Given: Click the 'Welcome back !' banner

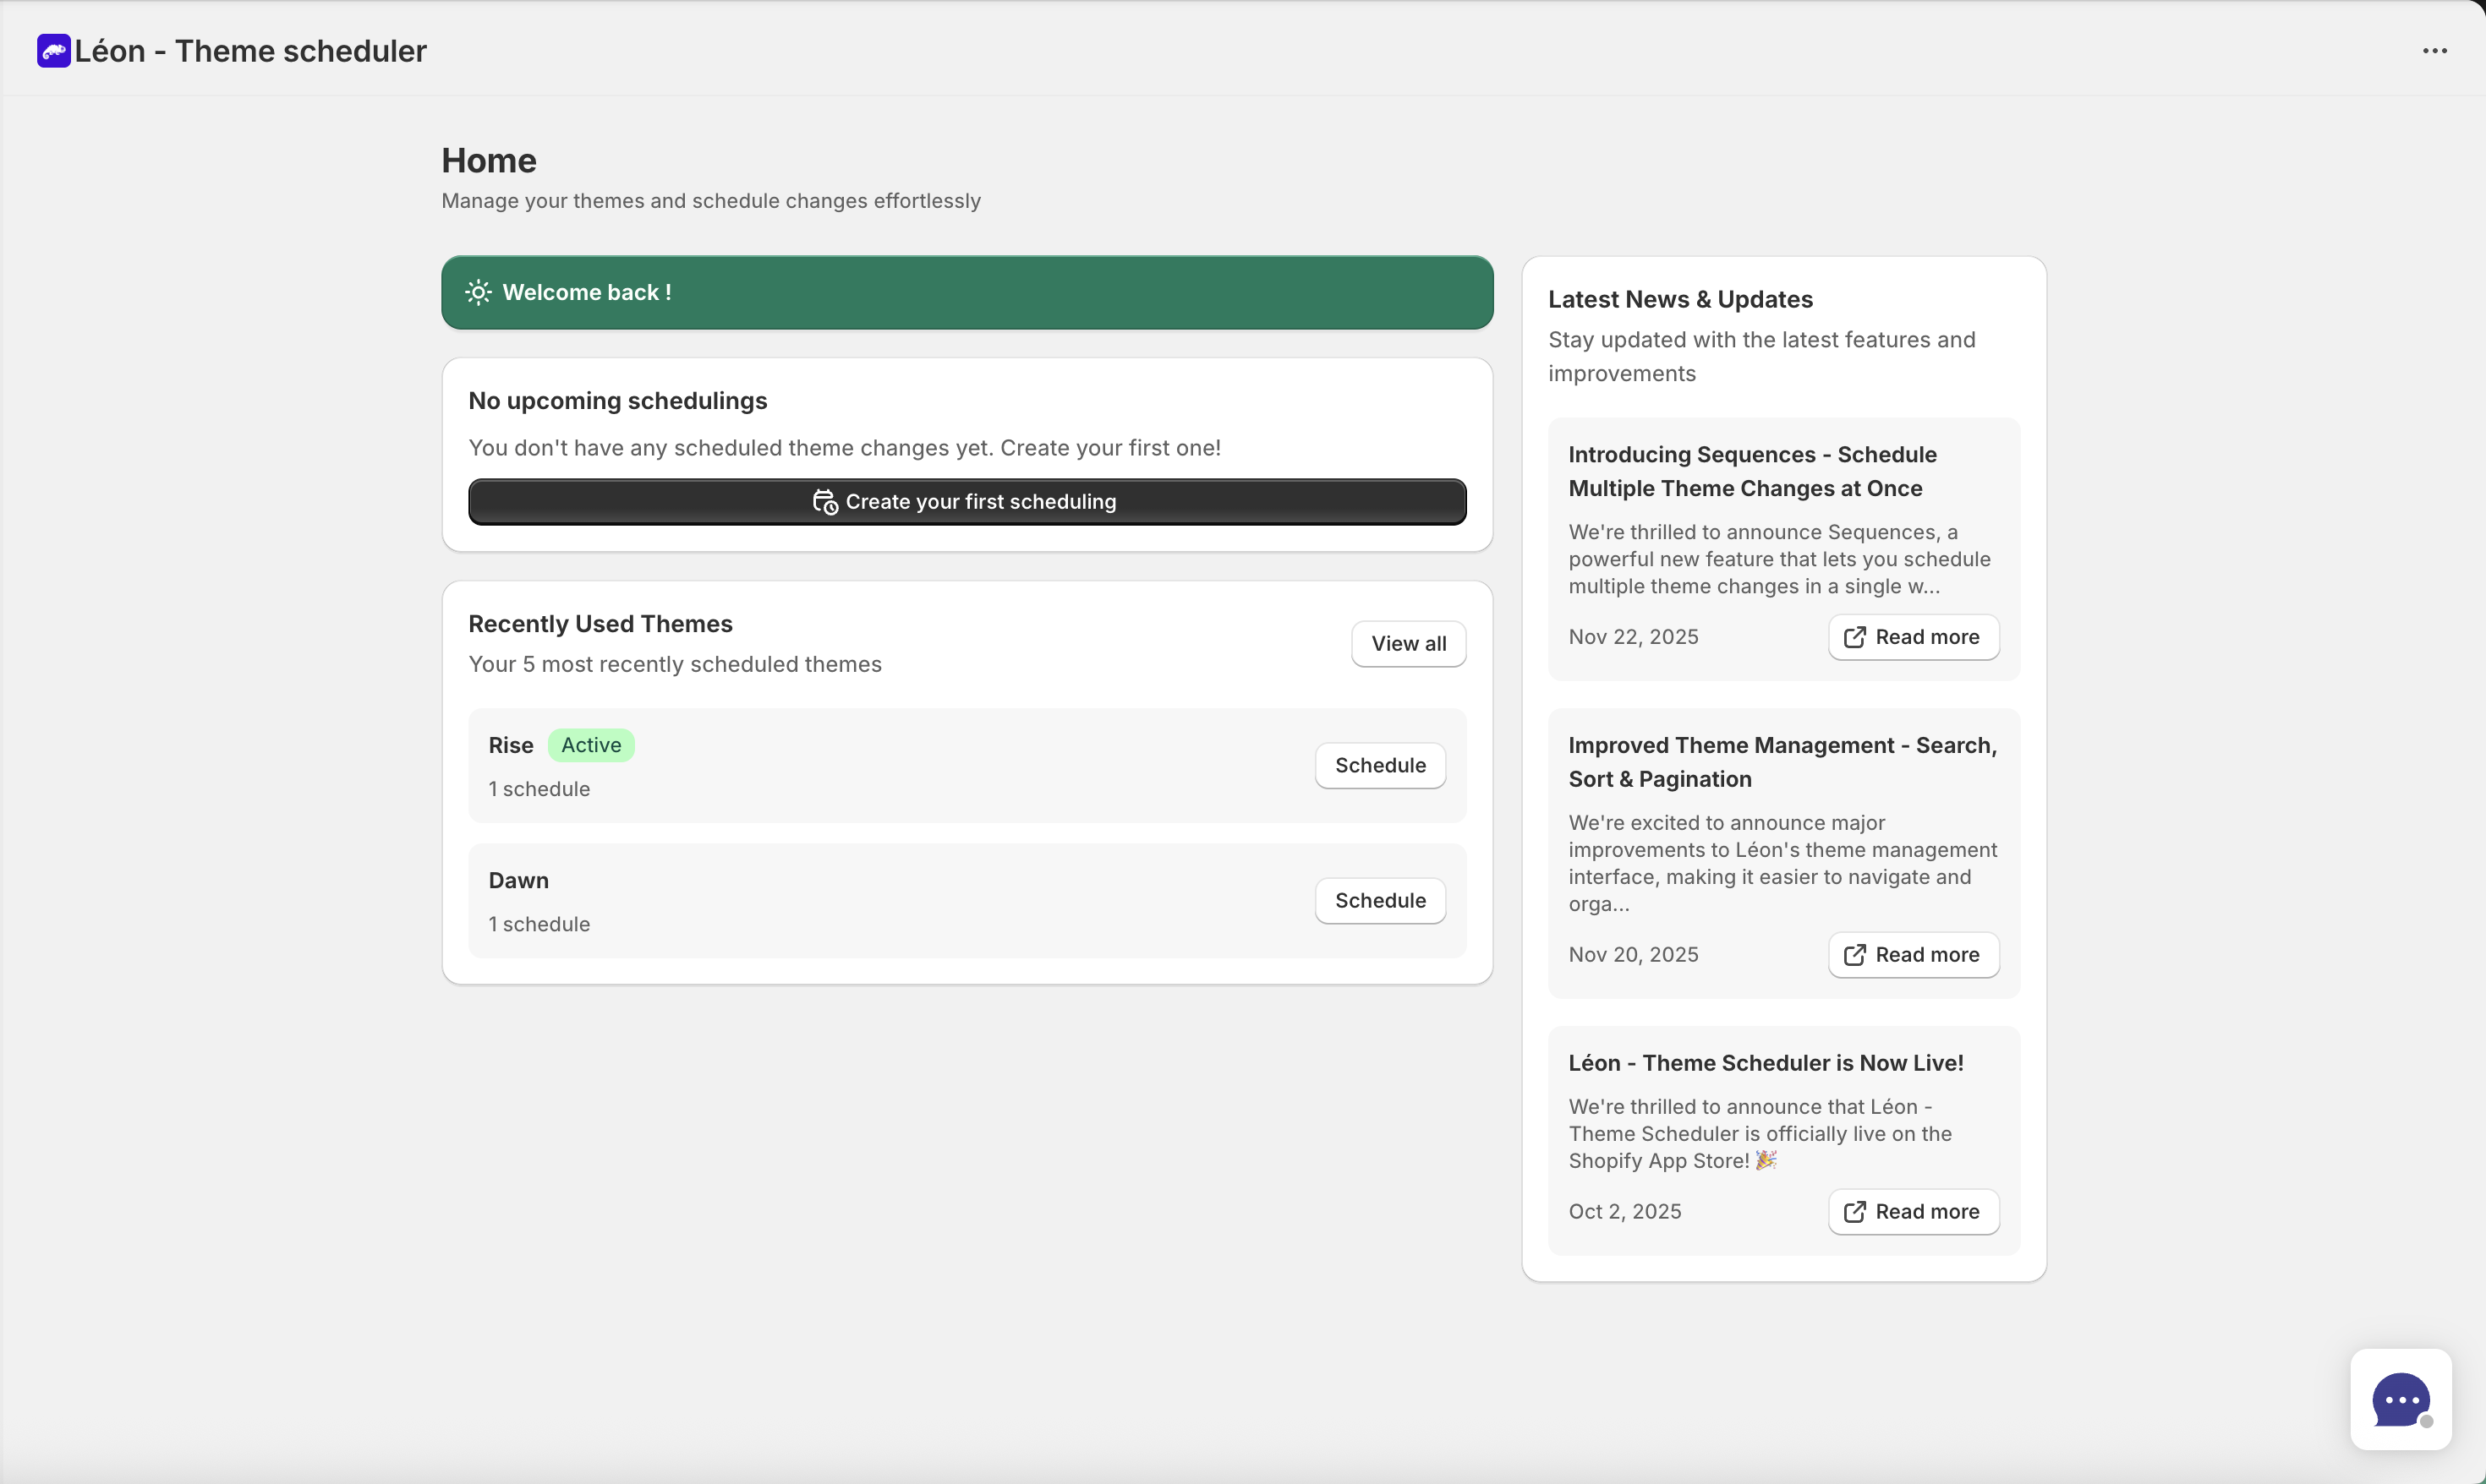Looking at the screenshot, I should point(966,292).
